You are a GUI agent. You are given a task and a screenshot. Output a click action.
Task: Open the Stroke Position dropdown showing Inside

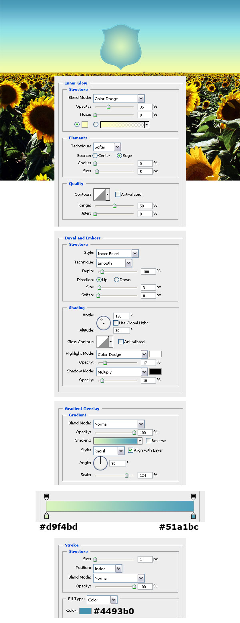point(108,569)
